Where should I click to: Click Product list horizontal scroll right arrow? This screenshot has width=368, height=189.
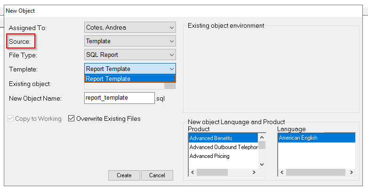click(255, 173)
